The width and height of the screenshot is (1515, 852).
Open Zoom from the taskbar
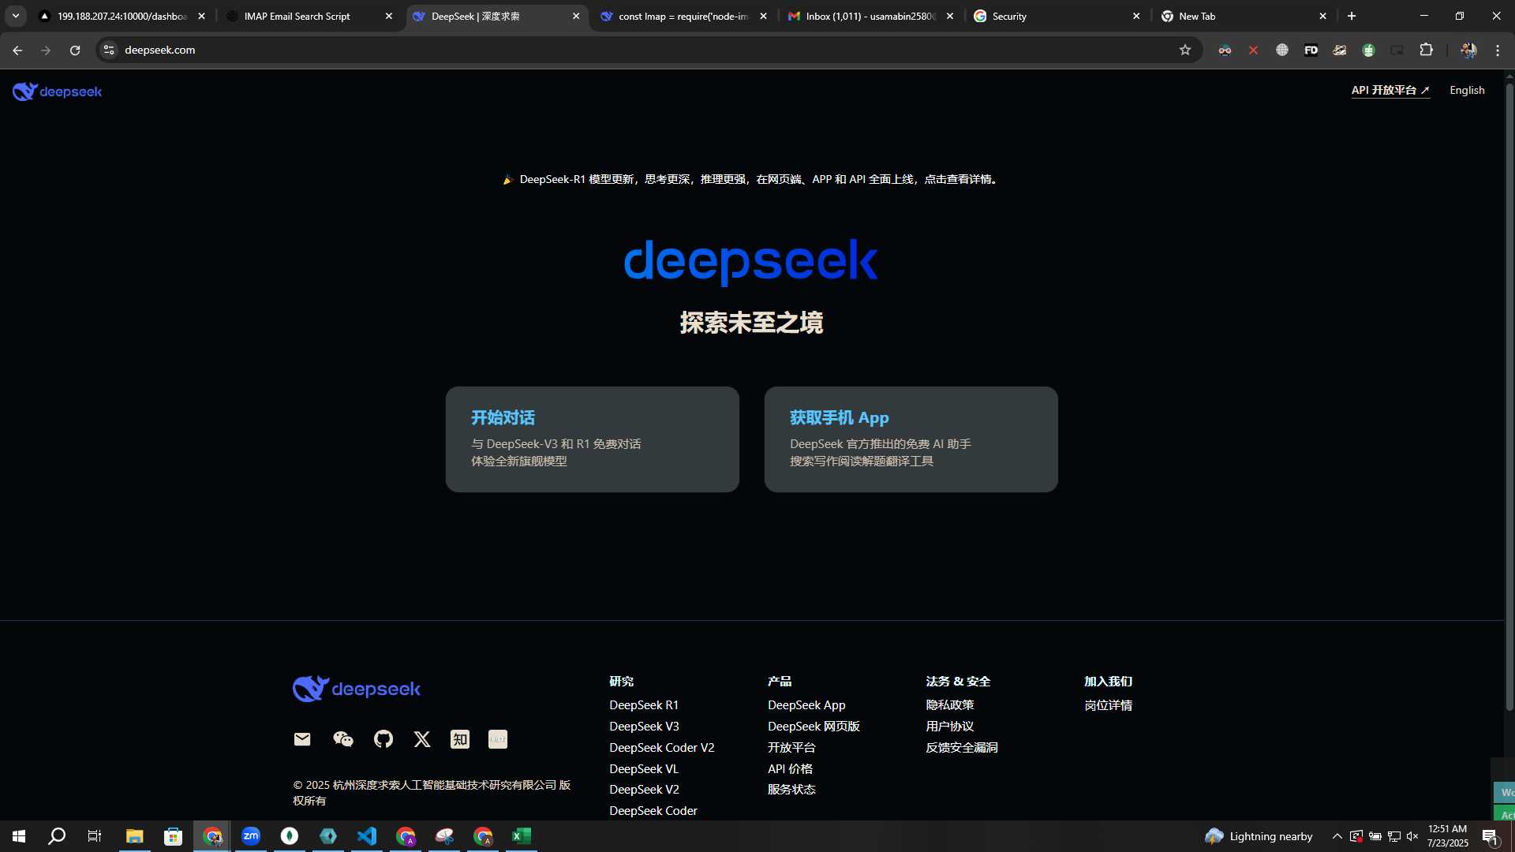251,836
